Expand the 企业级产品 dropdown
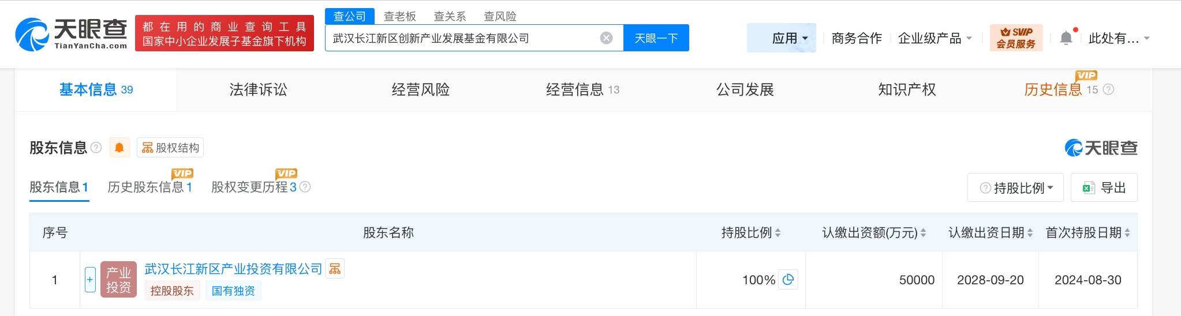This screenshot has width=1181, height=316. pos(935,38)
